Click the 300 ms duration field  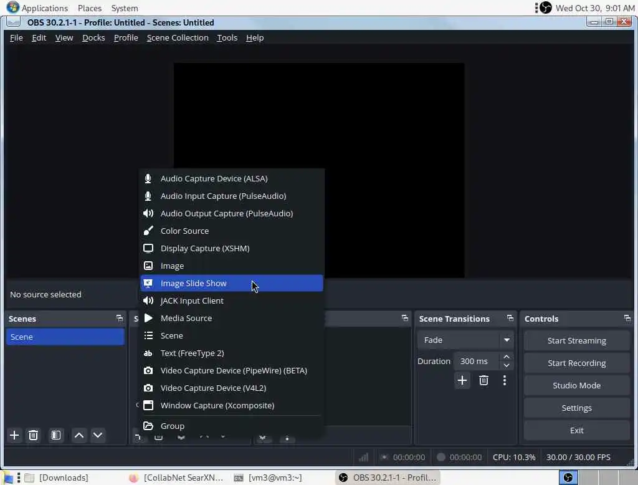pos(477,361)
